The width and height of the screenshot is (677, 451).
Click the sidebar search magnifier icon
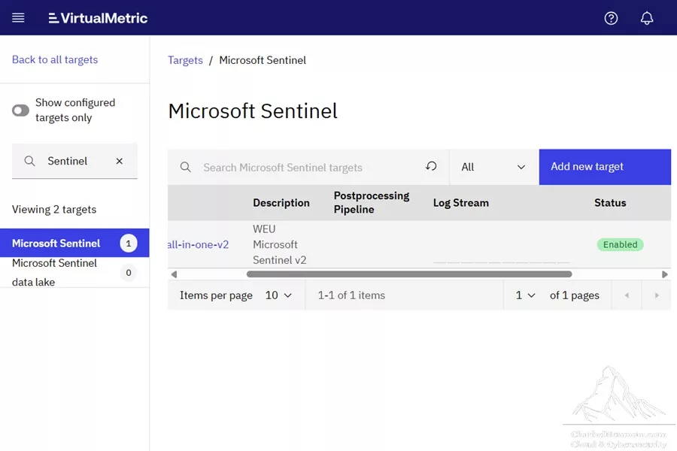click(29, 161)
